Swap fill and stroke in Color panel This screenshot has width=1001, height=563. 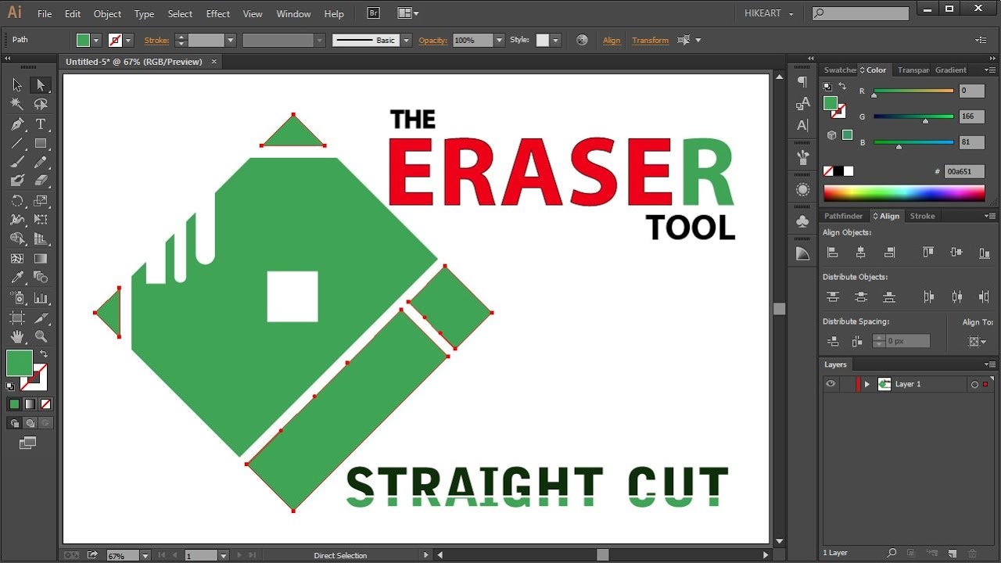click(x=842, y=86)
